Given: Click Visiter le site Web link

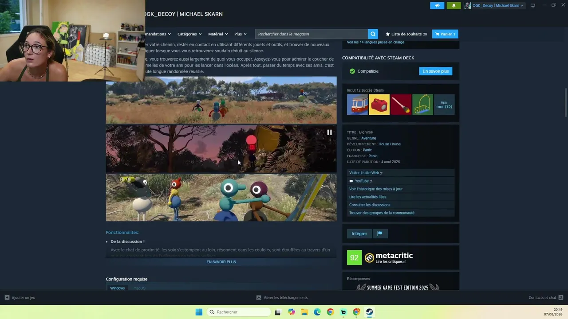Looking at the screenshot, I should pos(366,173).
